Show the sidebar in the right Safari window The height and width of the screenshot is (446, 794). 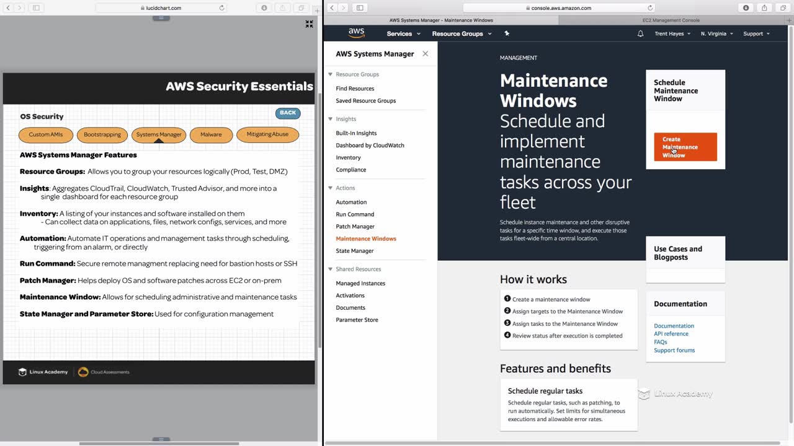click(360, 8)
